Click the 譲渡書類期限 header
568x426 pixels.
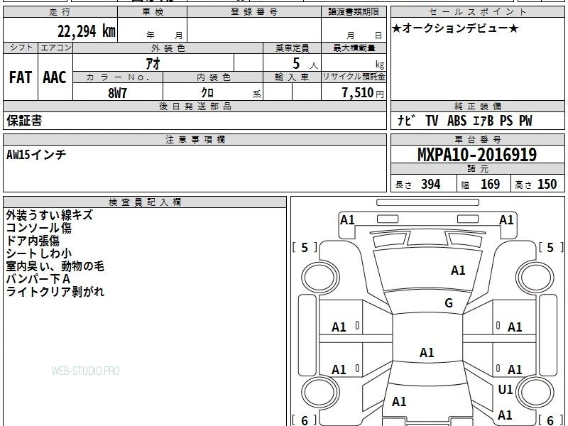[354, 12]
